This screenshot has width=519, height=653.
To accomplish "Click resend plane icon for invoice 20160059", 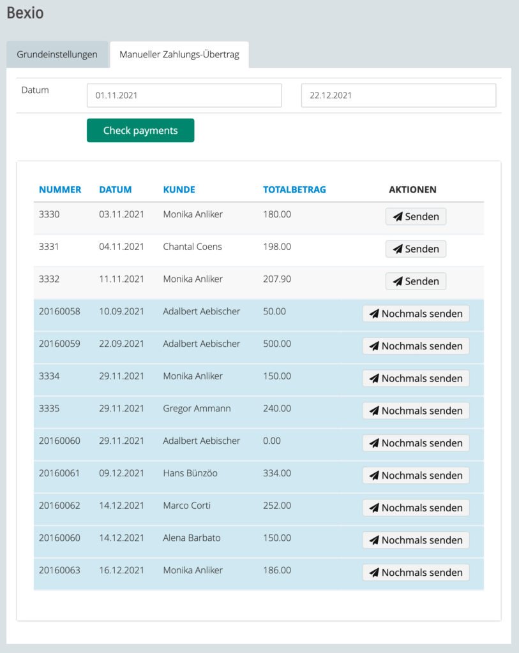I will coord(375,346).
